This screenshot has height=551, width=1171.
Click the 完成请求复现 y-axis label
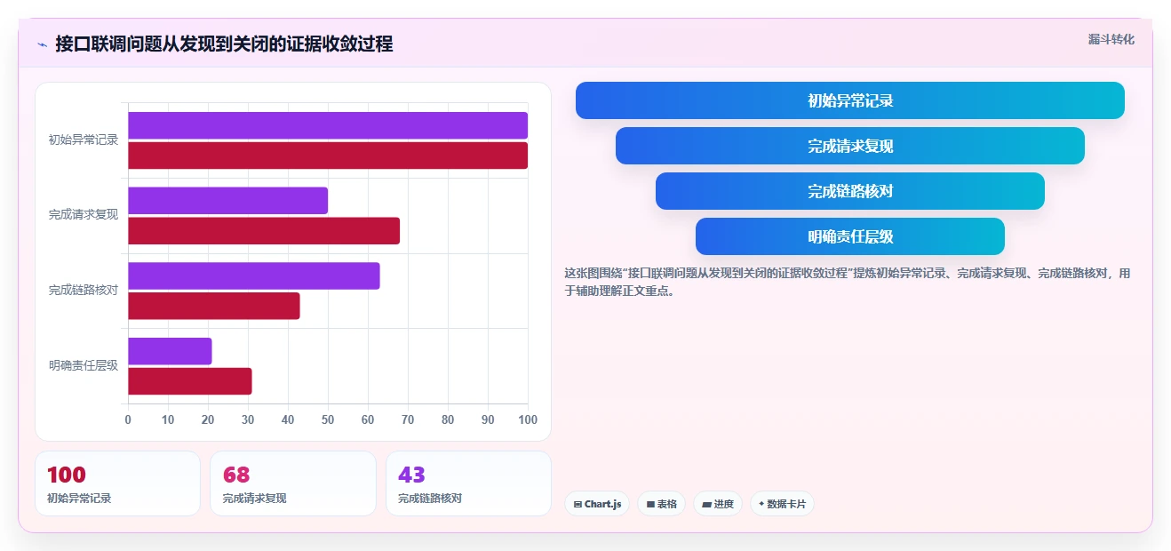(84, 214)
